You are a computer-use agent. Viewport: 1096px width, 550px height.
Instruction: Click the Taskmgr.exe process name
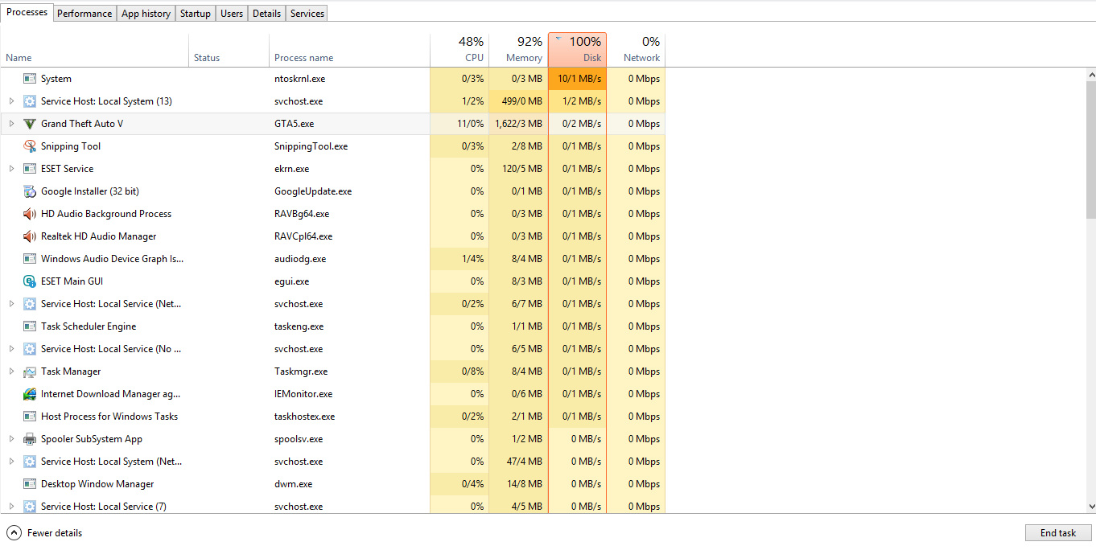[301, 371]
